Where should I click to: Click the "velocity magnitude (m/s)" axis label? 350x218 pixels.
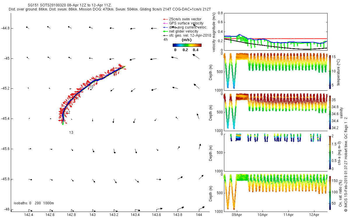(214, 32)
